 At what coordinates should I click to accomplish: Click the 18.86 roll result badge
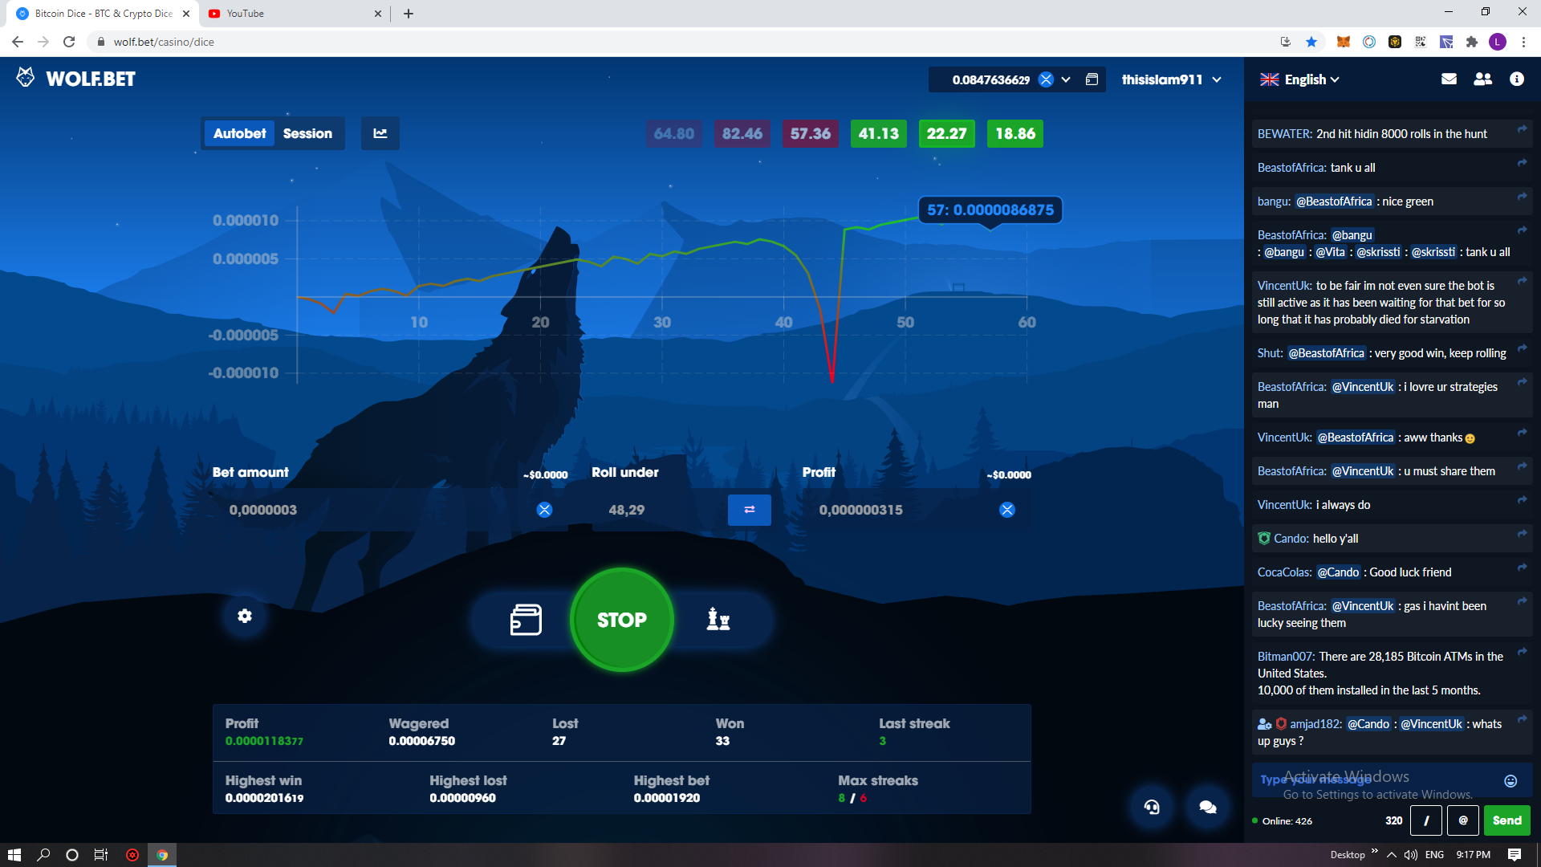[1014, 133]
